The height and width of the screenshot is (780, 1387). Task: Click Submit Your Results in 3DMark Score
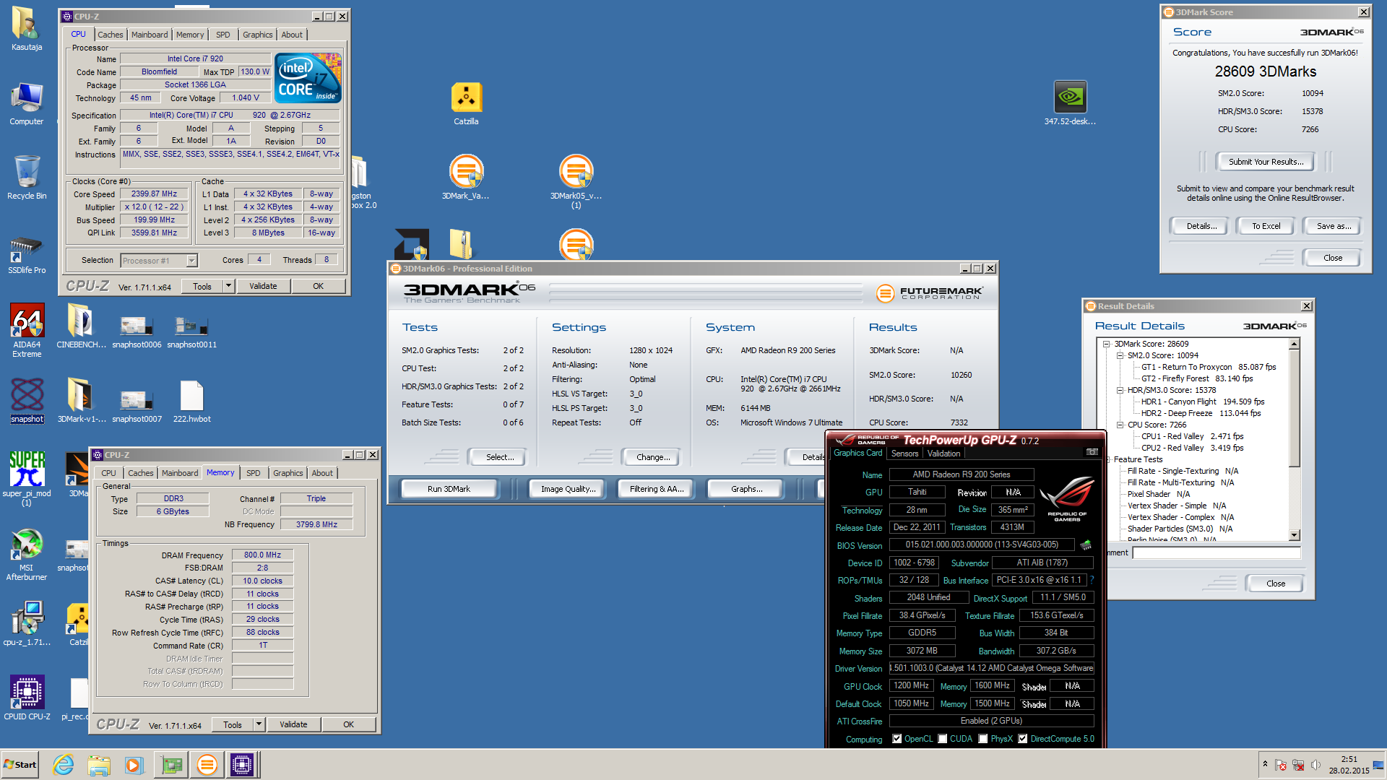[1266, 162]
